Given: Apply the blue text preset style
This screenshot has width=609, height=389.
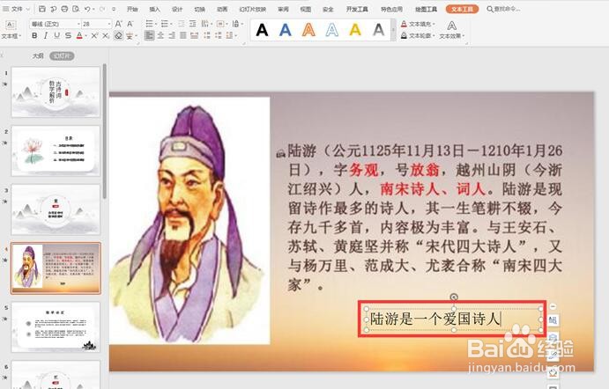Looking at the screenshot, I should [285, 30].
